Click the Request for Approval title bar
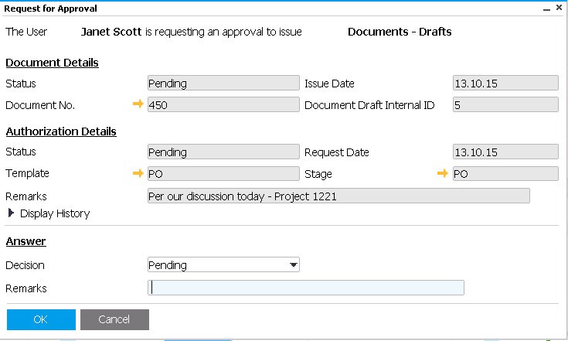The image size is (568, 341). [x=270, y=9]
